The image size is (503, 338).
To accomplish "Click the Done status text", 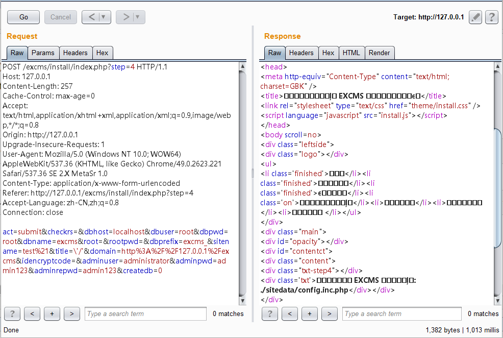I will pyautogui.click(x=11, y=330).
